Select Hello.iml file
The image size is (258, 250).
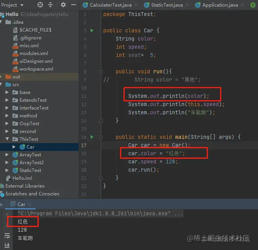point(22,178)
